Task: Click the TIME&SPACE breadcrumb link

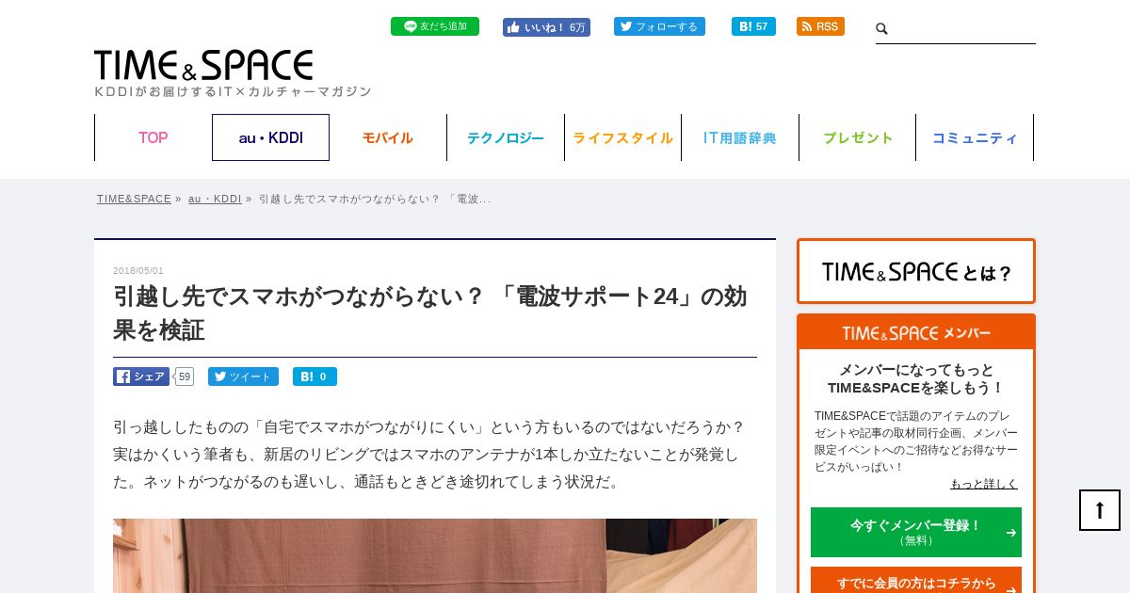Action: click(134, 199)
